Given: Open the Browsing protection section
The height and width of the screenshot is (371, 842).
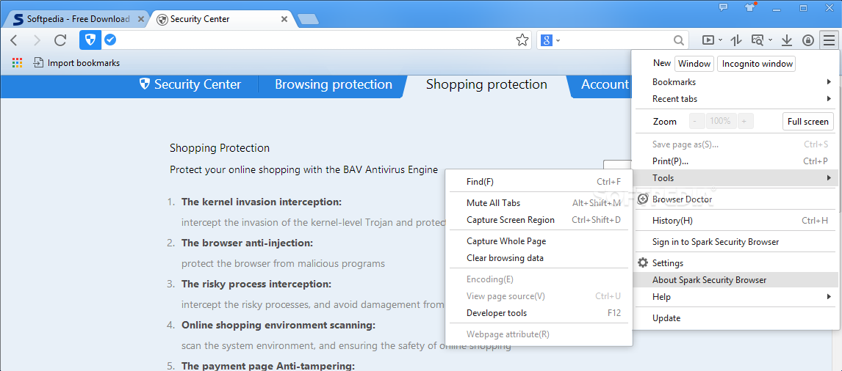Looking at the screenshot, I should click(x=334, y=84).
